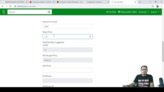Open a new browser tab
Image resolution: width=164 pixels, height=92 pixels.
click(x=140, y=2)
